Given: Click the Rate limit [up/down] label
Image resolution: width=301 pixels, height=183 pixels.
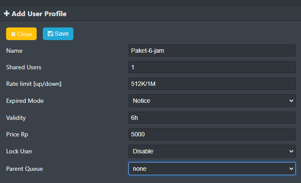Looking at the screenshot, I should (x=34, y=84).
